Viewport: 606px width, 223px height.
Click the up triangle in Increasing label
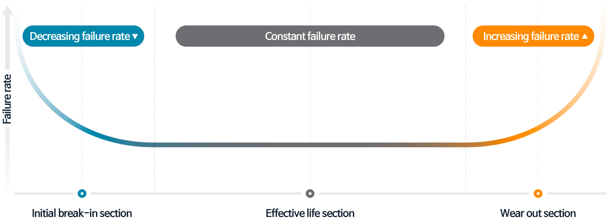point(585,36)
